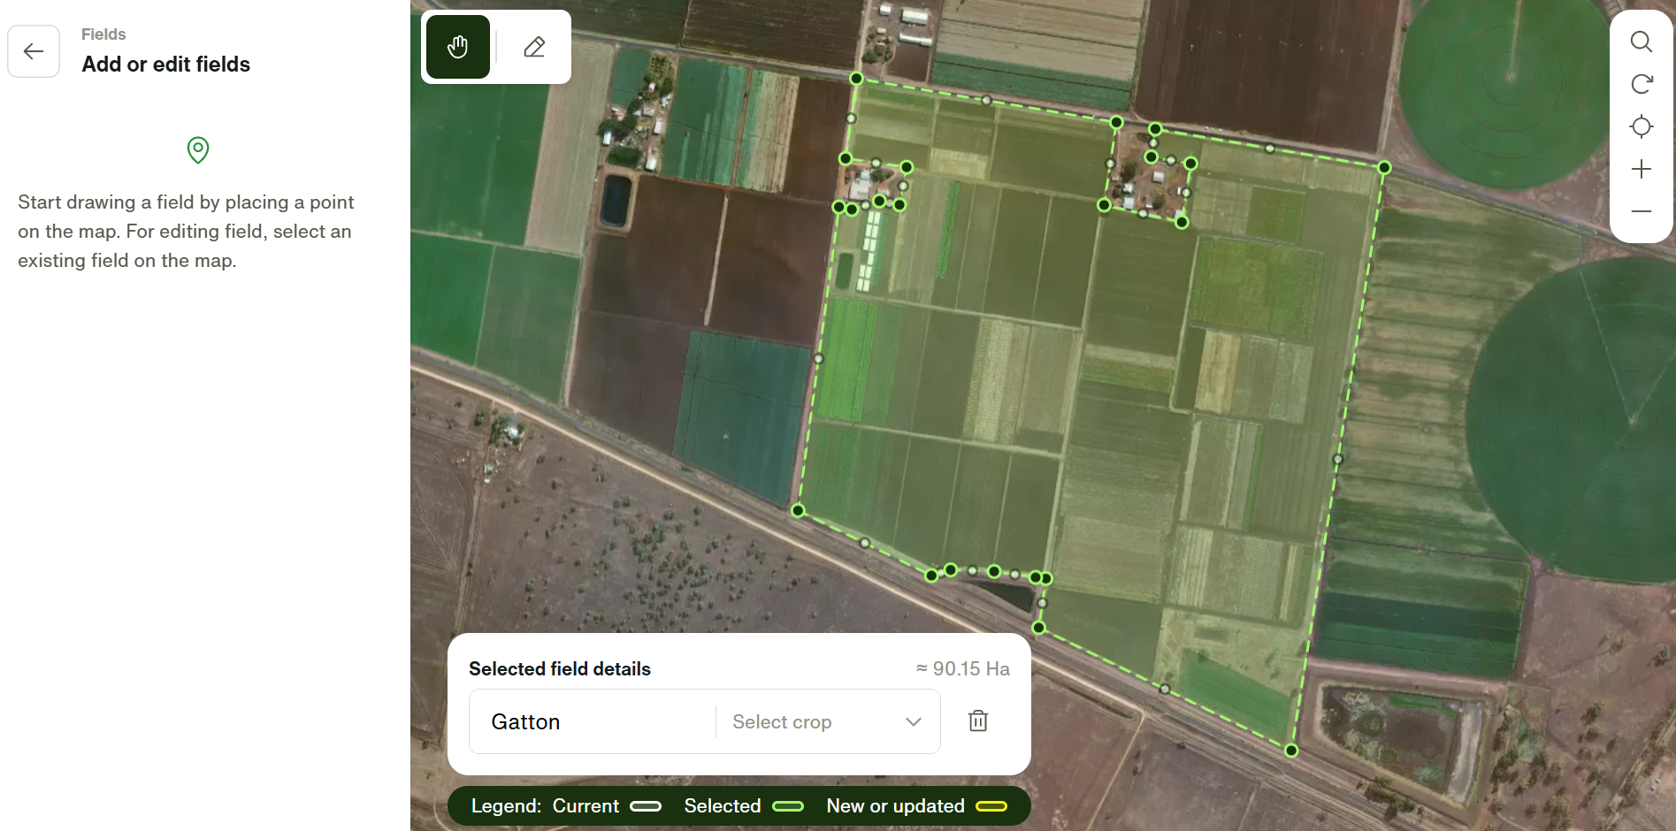Select the hand pan tool
The image size is (1676, 831).
tap(457, 47)
